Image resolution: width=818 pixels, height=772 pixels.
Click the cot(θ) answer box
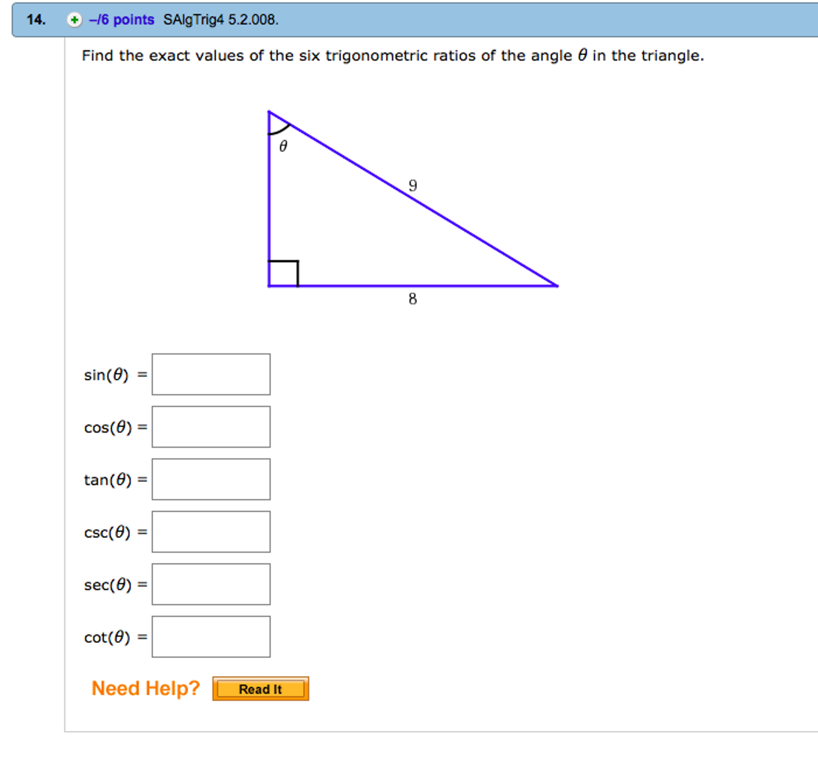click(x=211, y=637)
